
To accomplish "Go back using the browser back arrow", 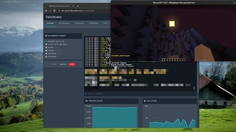I will 46,11.
